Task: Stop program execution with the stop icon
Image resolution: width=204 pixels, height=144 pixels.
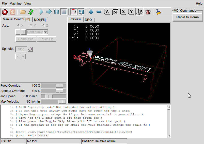Action: 64,12
